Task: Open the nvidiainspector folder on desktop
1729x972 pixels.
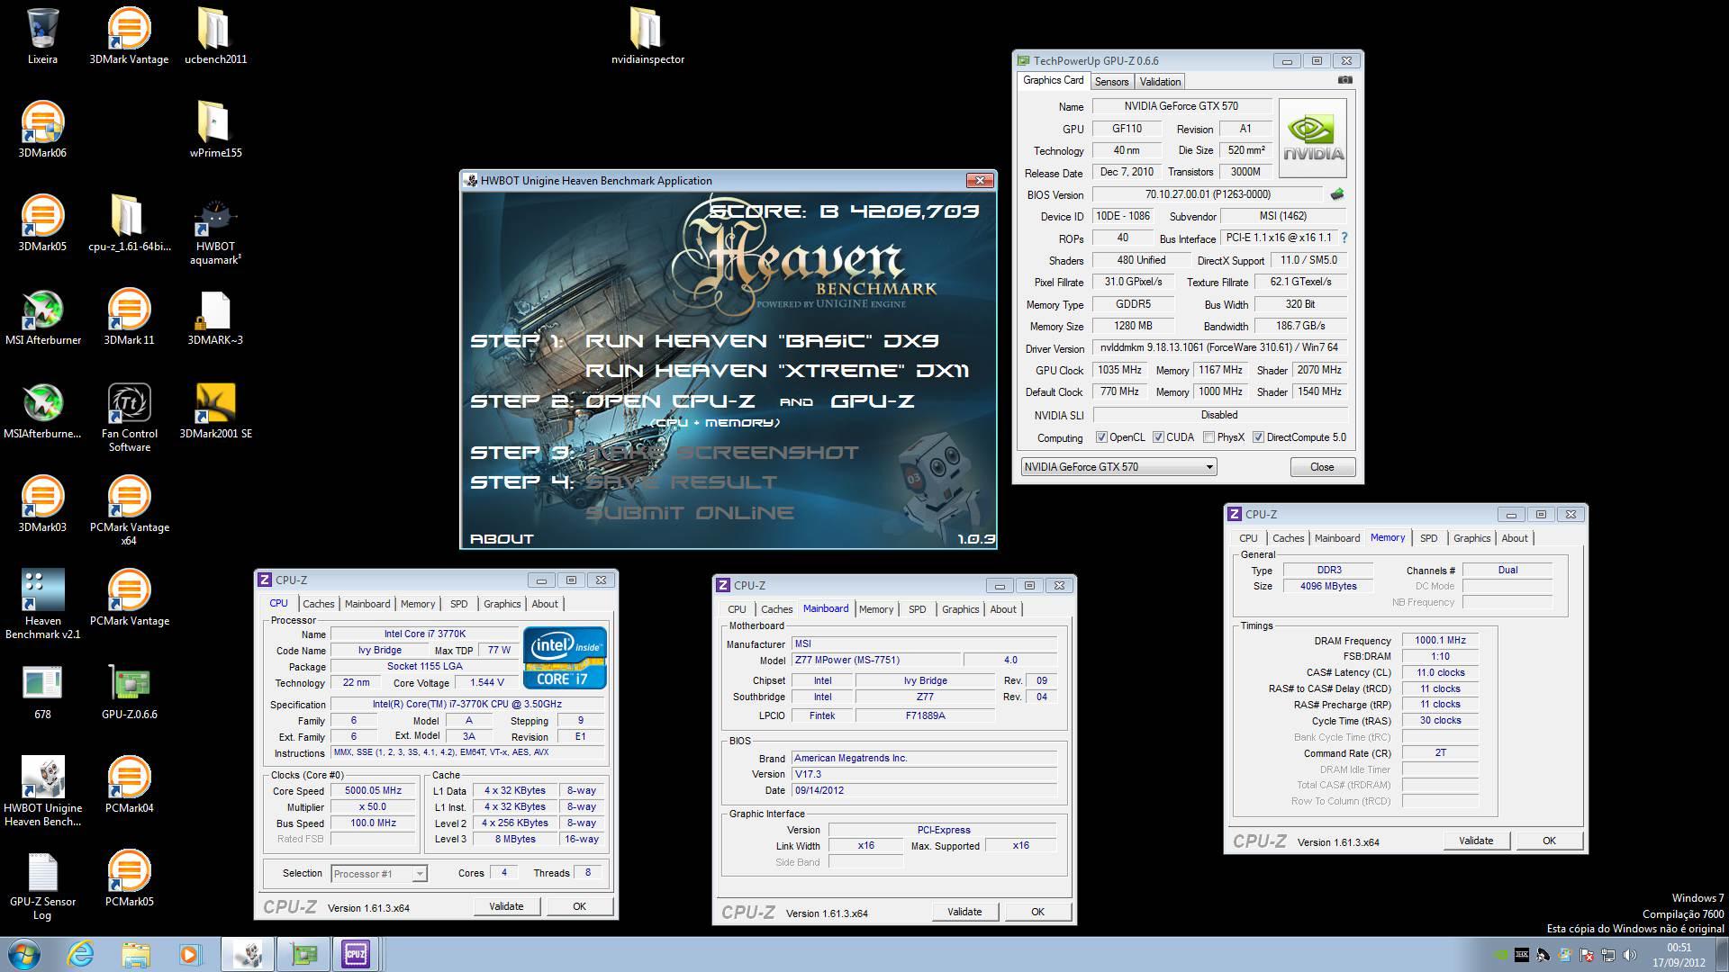Action: click(647, 36)
